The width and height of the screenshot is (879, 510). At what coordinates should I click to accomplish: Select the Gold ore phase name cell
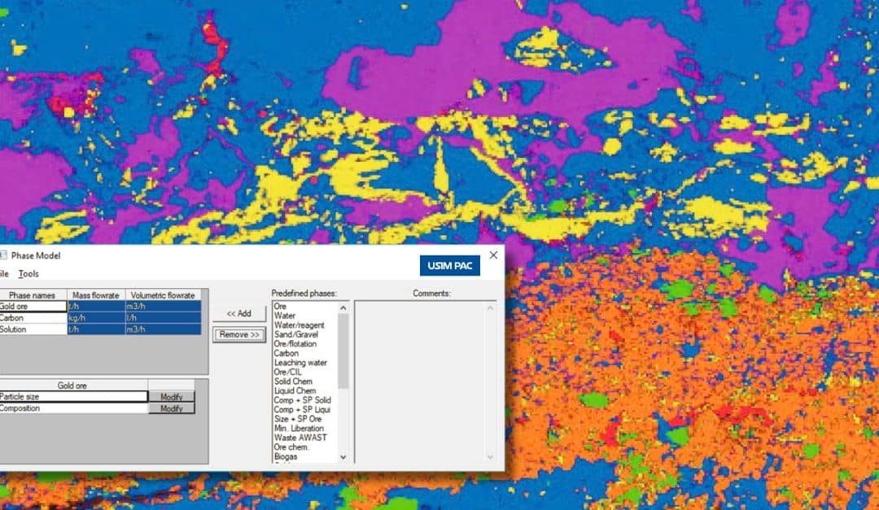pos(33,307)
